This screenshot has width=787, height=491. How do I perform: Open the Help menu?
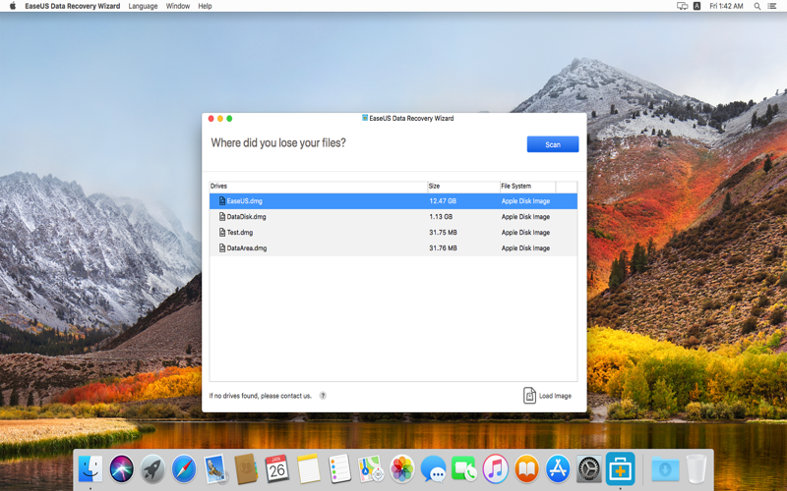[205, 6]
